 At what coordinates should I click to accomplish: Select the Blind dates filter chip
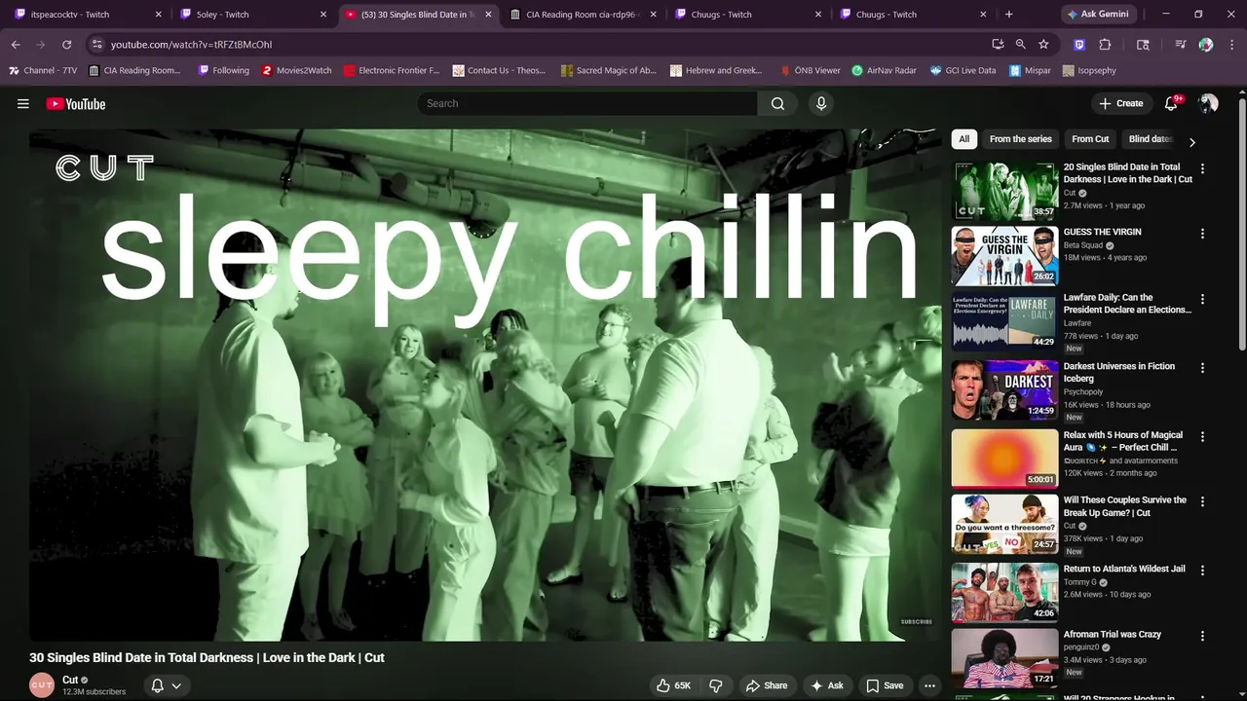coord(1150,139)
